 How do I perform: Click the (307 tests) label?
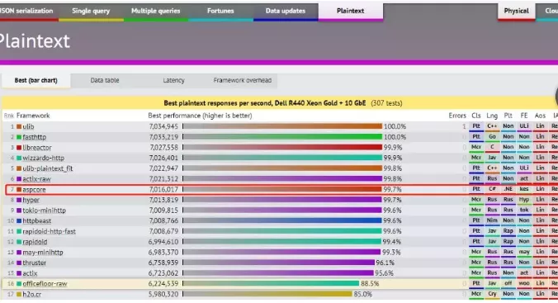386,103
